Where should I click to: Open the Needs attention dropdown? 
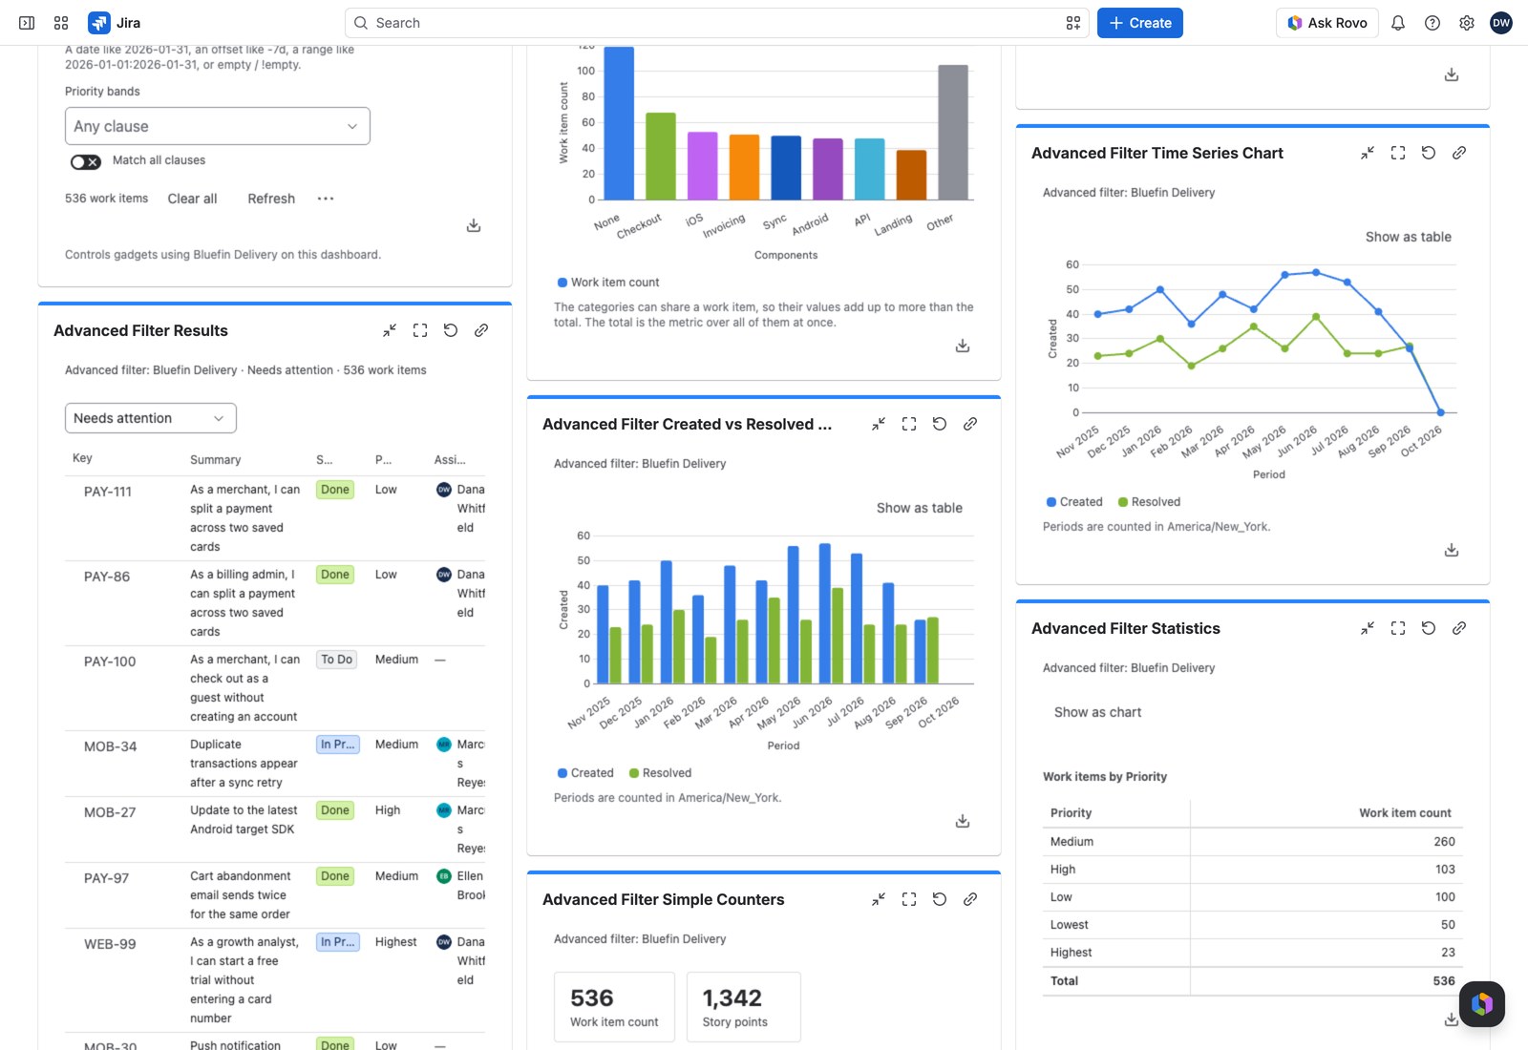[151, 418]
